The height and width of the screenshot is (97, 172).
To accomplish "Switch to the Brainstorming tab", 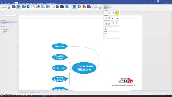I will 40,4.
